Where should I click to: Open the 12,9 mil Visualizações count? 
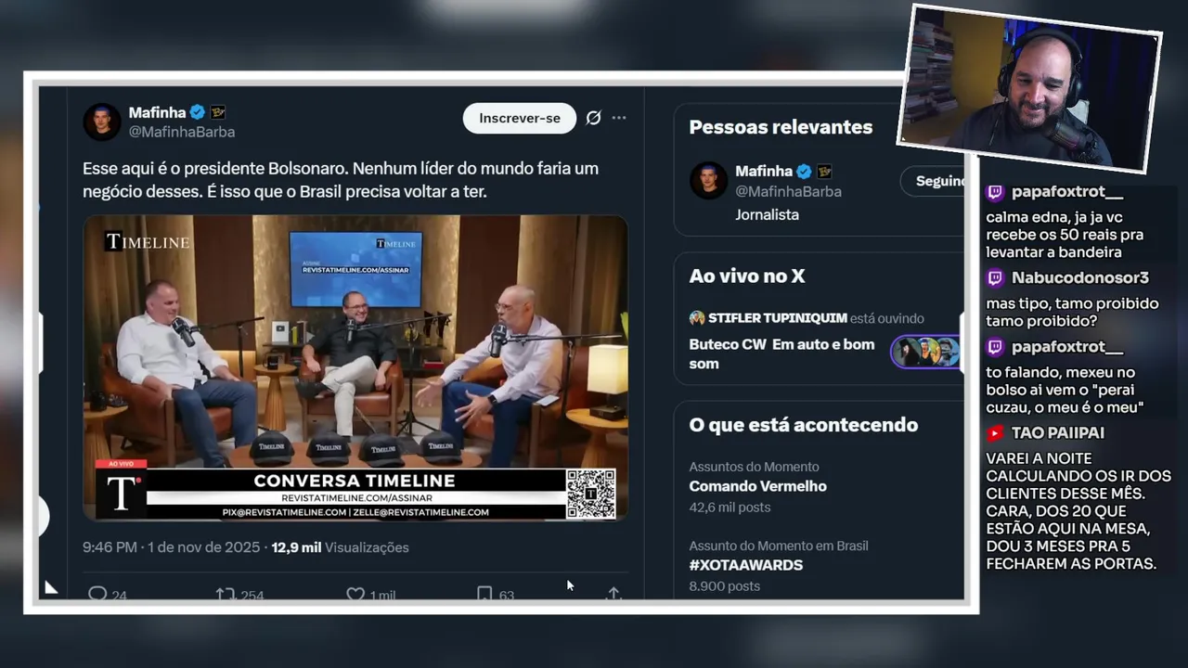pyautogui.click(x=340, y=547)
